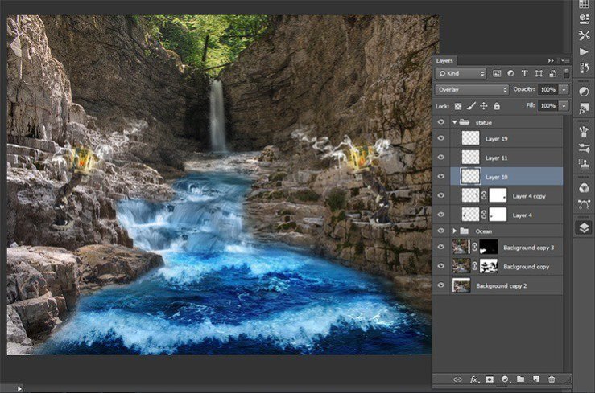Toggle visibility of Background copy 2
The image size is (595, 393).
pos(440,285)
